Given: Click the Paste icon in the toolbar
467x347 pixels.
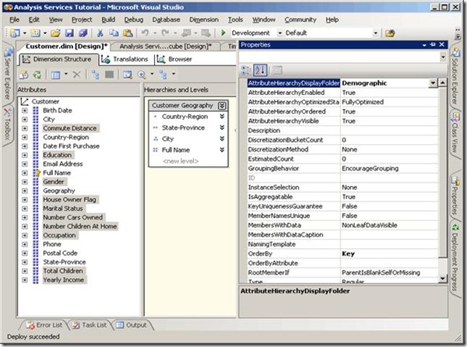Looking at the screenshot, I should tap(126, 33).
